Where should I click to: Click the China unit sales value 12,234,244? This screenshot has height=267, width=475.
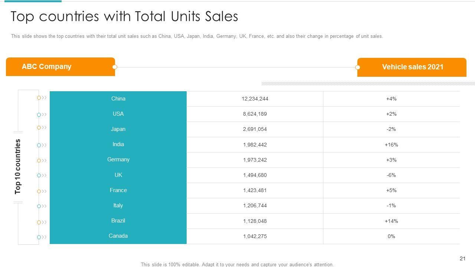point(255,99)
